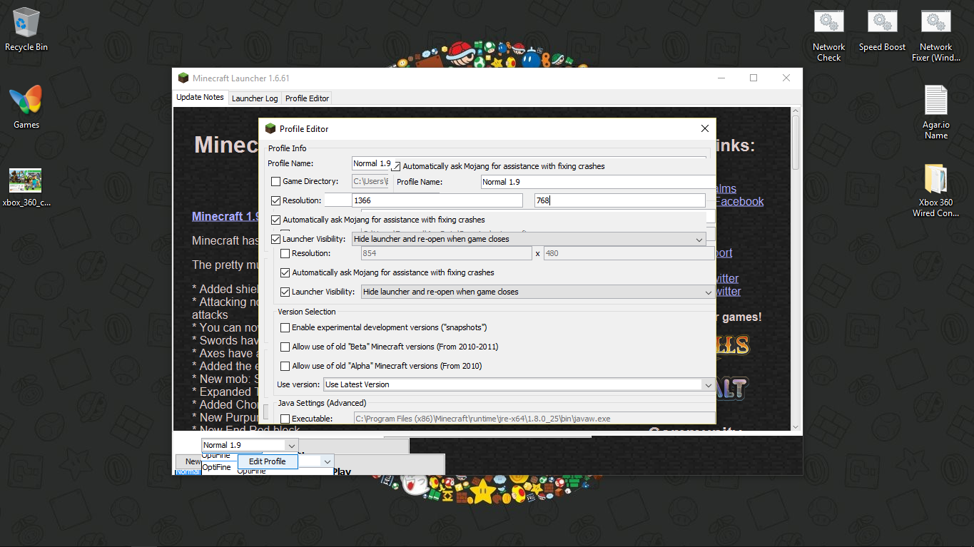Image resolution: width=974 pixels, height=547 pixels.
Task: Enable experimental development versions (snapshots) checkbox
Action: (285, 328)
